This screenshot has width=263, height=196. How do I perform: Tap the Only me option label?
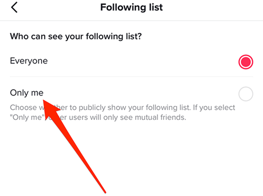pos(27,93)
